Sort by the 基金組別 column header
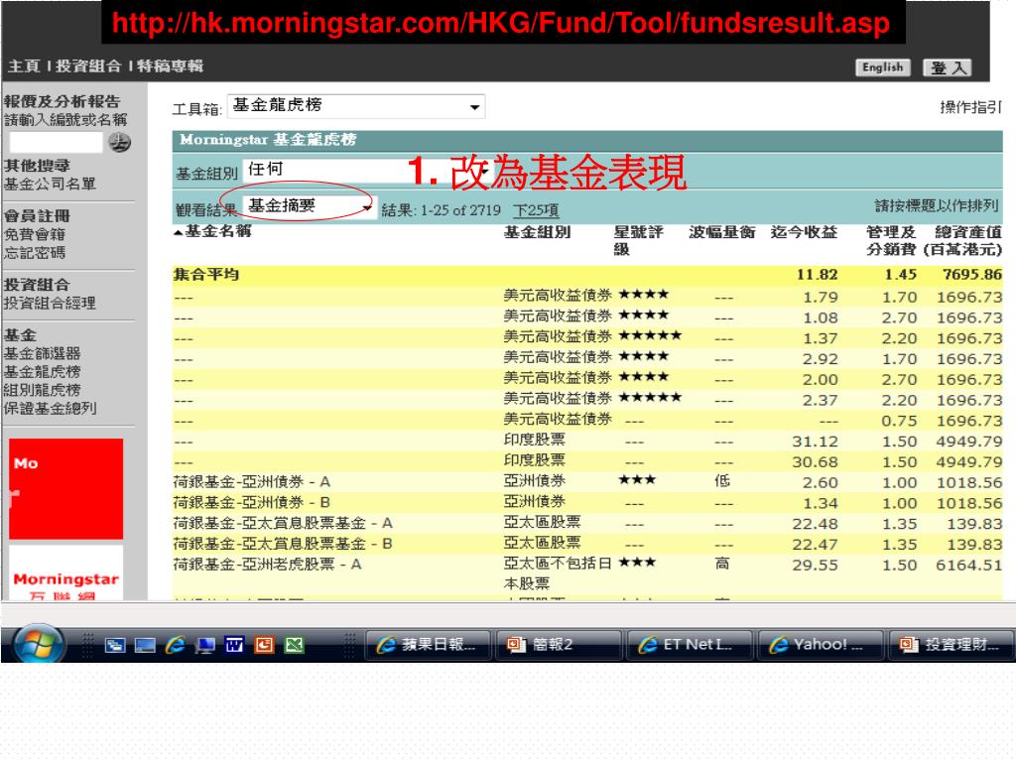The height and width of the screenshot is (762, 1016). (x=537, y=232)
